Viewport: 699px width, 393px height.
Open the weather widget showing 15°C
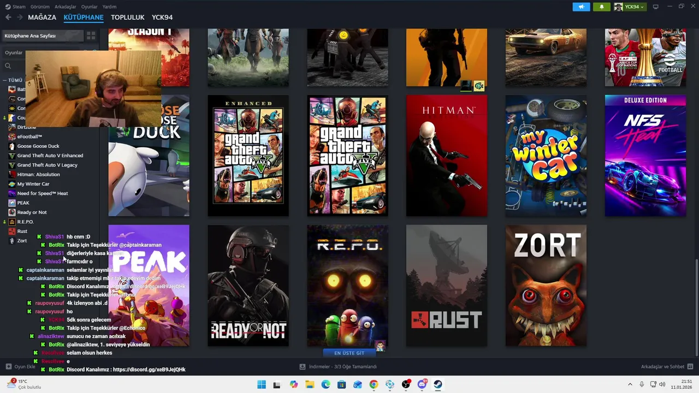point(24,384)
